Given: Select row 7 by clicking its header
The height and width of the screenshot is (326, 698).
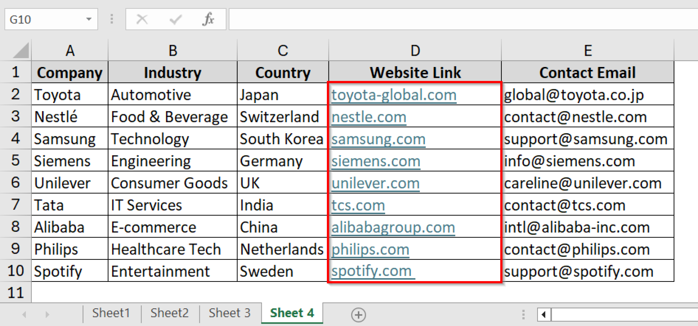Looking at the screenshot, I should (x=15, y=205).
